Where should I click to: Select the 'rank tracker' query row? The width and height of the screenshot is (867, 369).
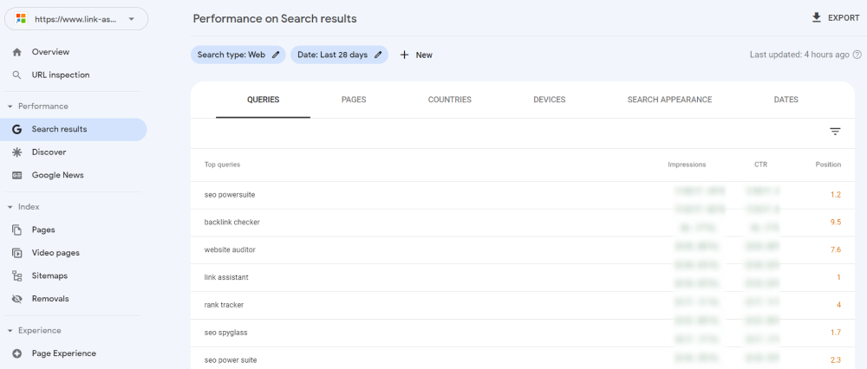tap(523, 305)
